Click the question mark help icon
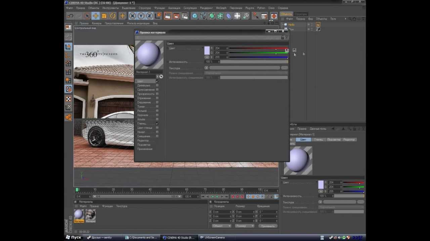 click(255, 16)
